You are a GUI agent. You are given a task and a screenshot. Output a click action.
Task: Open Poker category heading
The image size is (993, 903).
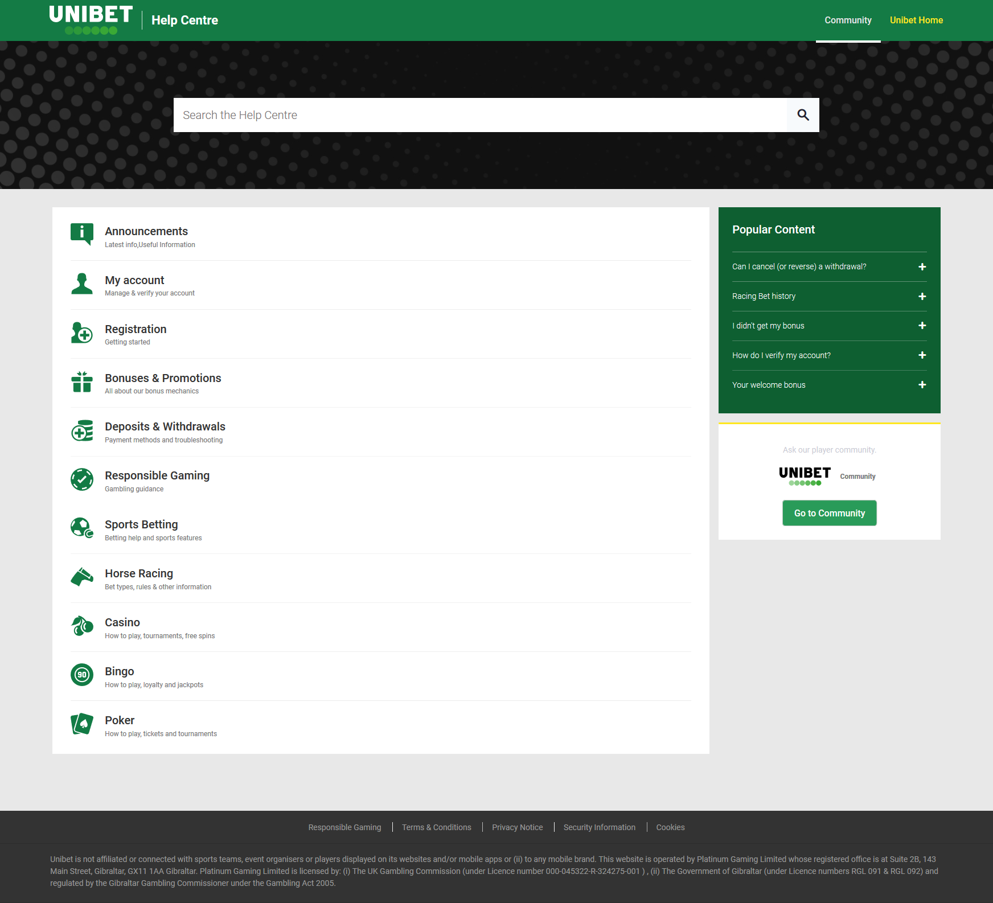click(x=120, y=720)
